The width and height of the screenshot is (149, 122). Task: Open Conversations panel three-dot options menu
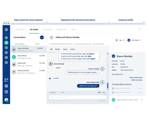(38, 38)
